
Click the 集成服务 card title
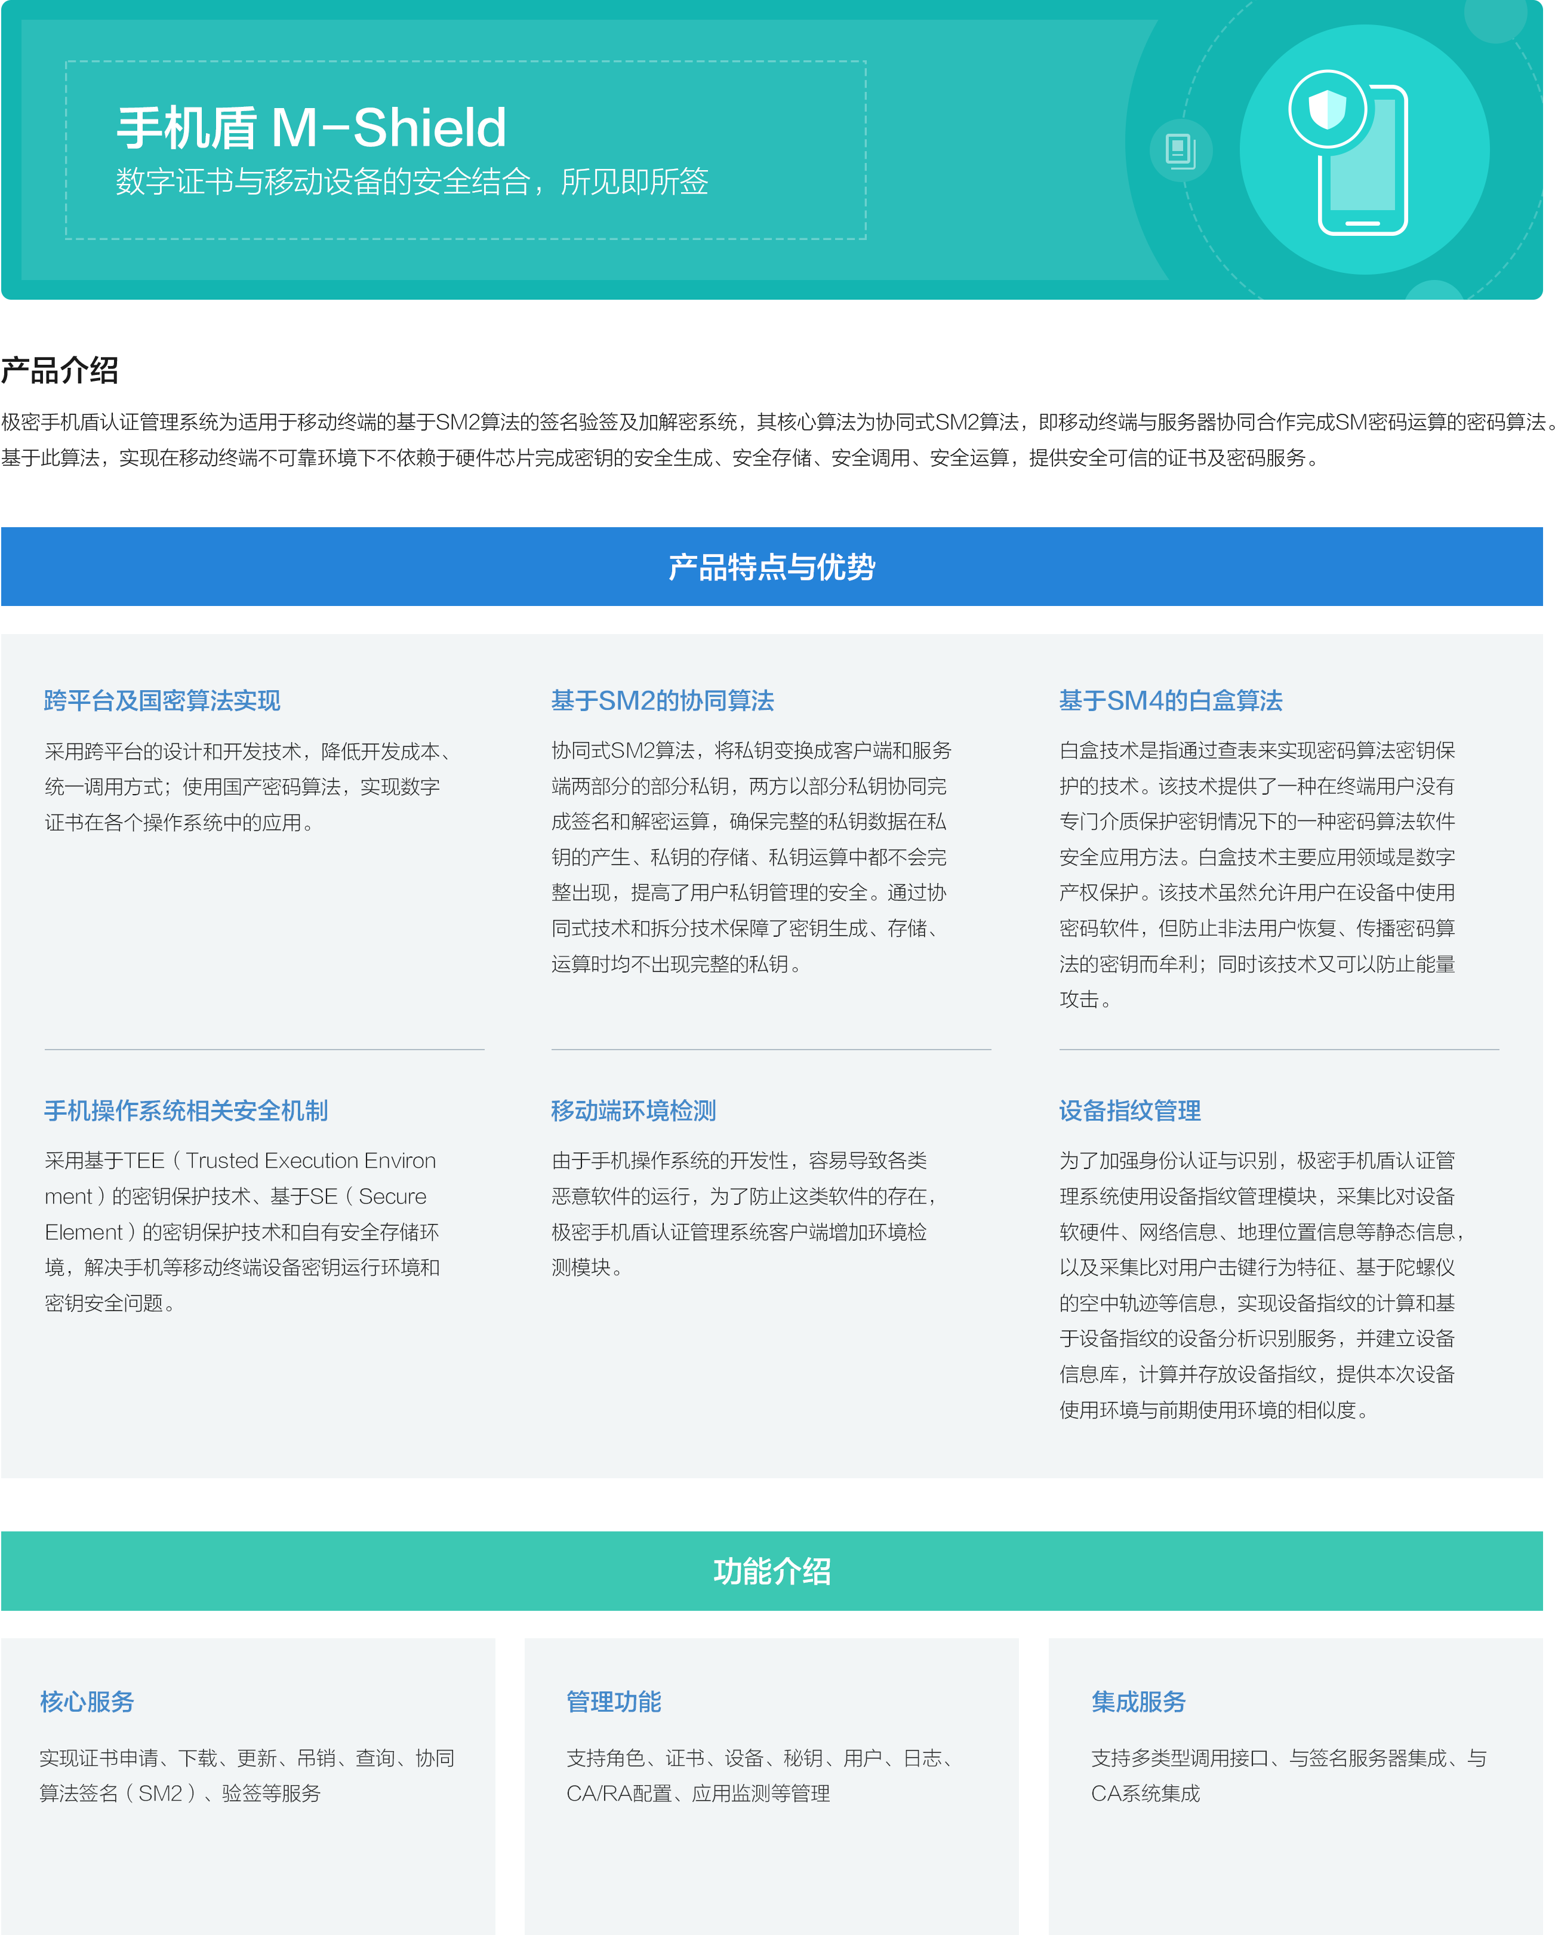pyautogui.click(x=1139, y=1701)
